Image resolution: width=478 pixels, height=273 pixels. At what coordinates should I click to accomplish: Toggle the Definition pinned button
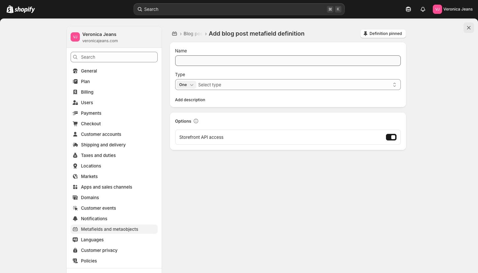[383, 34]
